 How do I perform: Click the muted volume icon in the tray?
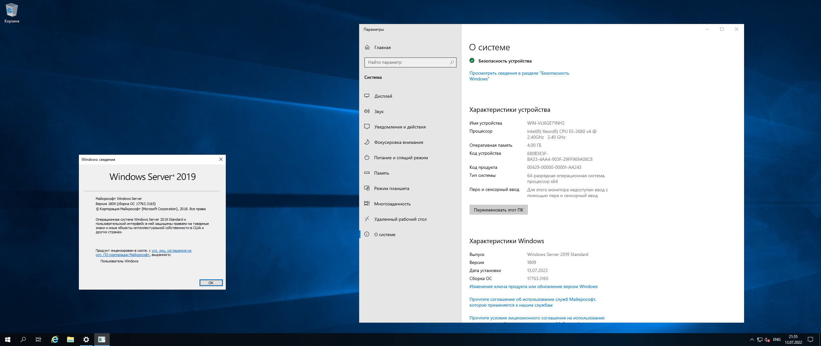pos(767,340)
